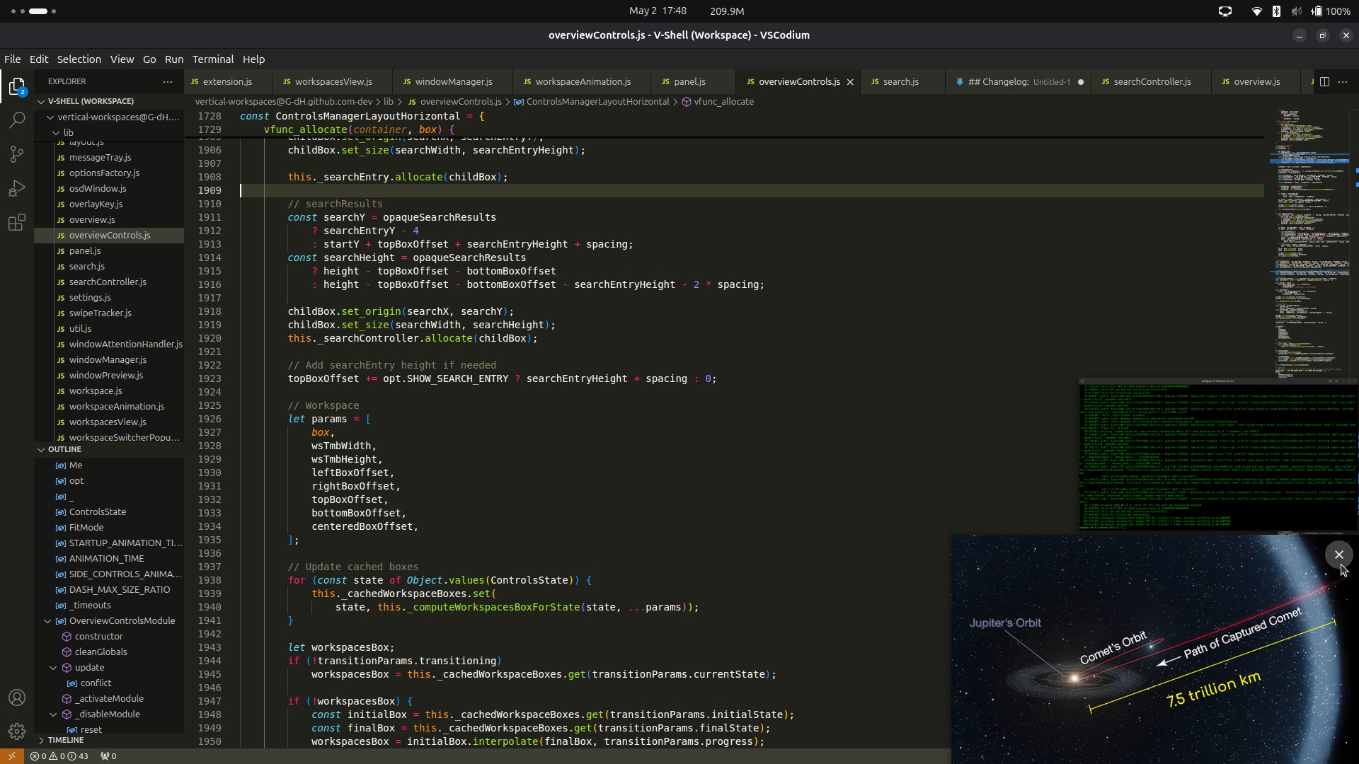Image resolution: width=1359 pixels, height=764 pixels.
Task: Open the Wi-Fi indicator in top bar
Action: [1257, 11]
